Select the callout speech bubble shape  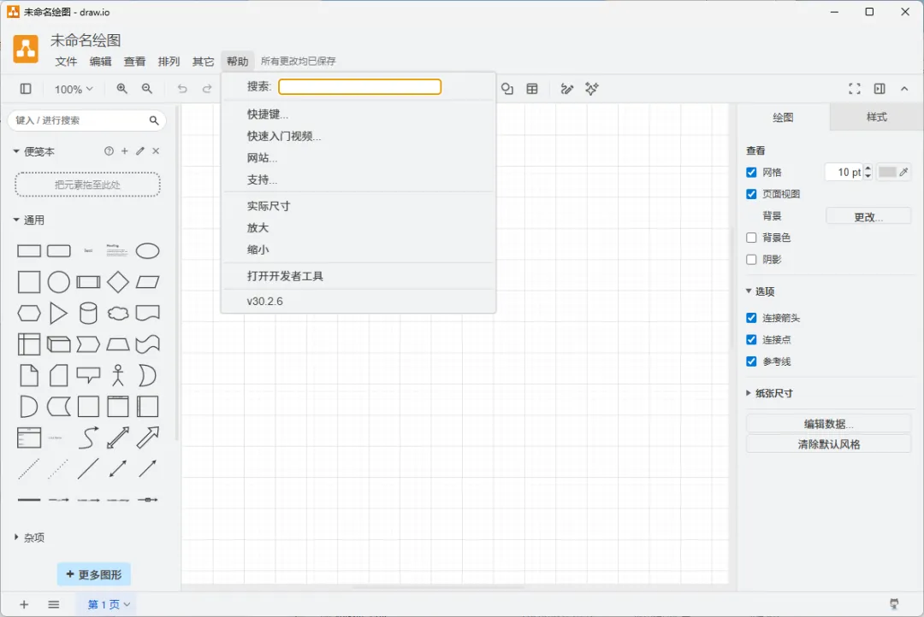(x=88, y=376)
